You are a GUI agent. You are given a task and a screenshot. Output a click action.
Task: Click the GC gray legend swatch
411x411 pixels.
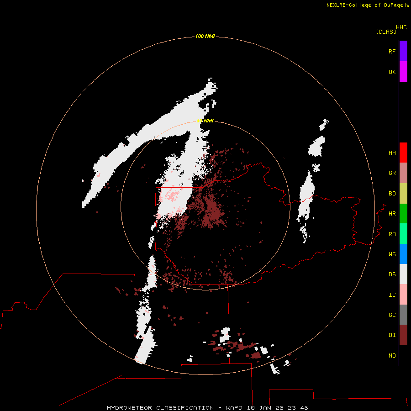click(403, 315)
